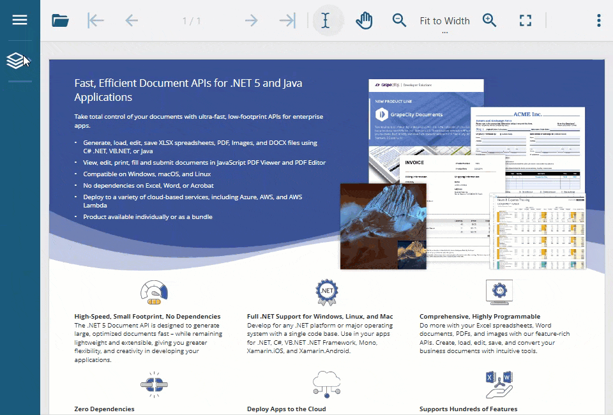Open the Fit to Width zoom dropdown
Image resolution: width=613 pixels, height=415 pixels.
tap(444, 21)
